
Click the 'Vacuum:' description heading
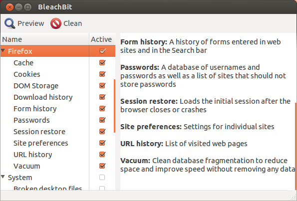135,161
